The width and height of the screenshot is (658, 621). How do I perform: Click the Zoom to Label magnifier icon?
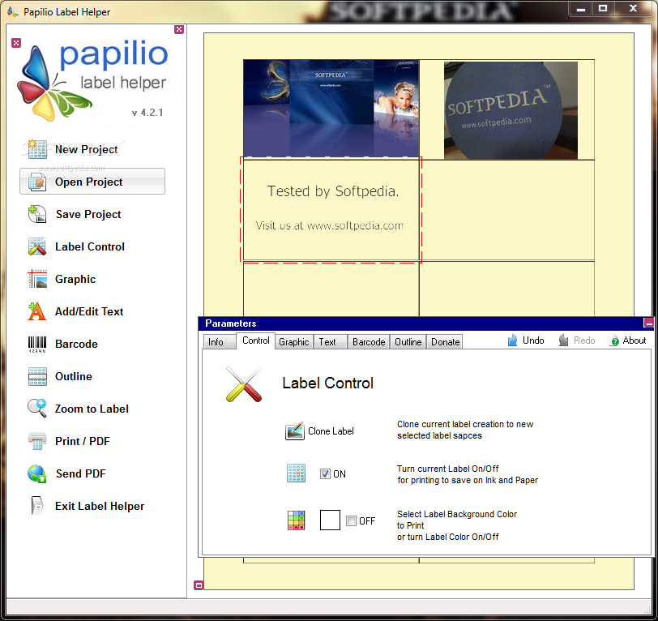tap(37, 409)
